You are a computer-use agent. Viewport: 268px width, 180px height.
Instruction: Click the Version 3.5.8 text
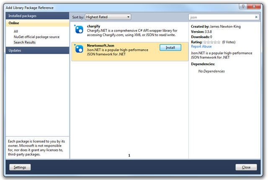tap(201, 32)
